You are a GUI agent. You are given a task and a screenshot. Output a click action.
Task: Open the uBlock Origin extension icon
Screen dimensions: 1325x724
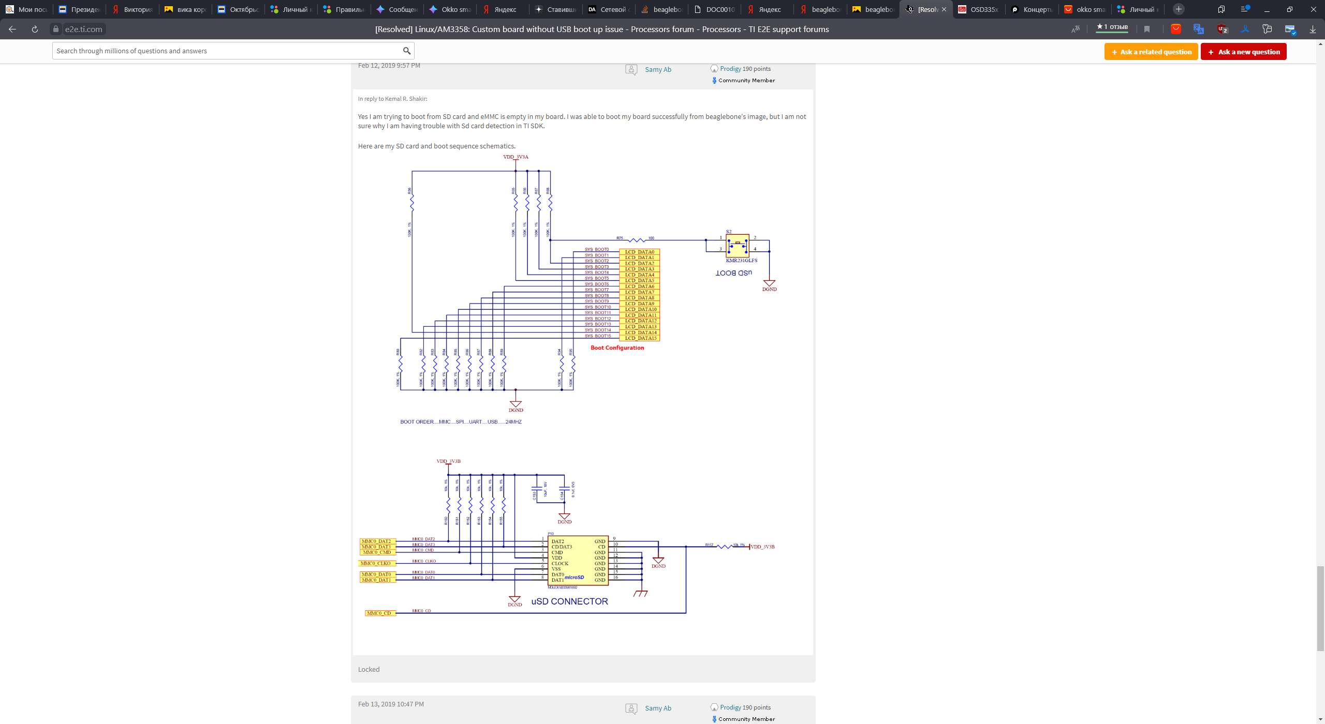pyautogui.click(x=1223, y=29)
